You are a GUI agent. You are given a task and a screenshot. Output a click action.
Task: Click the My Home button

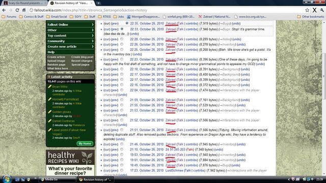pos(85,143)
